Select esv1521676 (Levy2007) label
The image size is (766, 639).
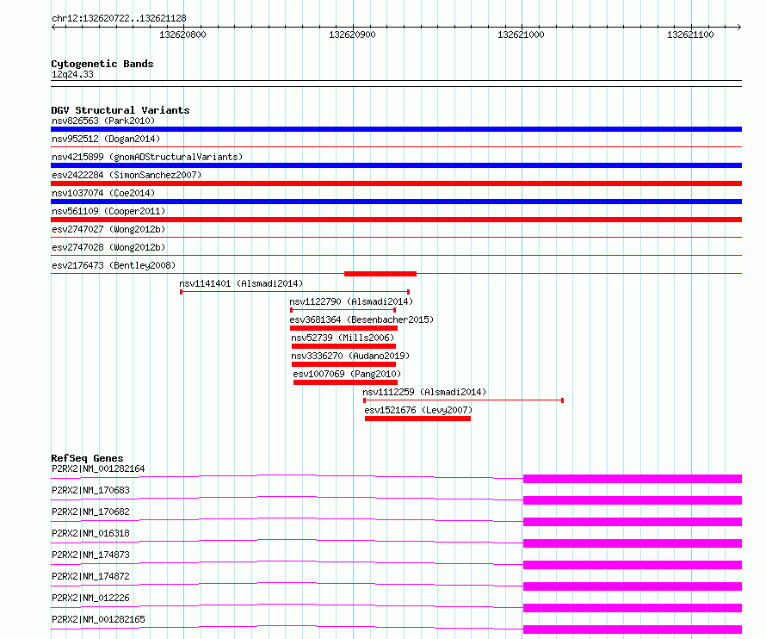coord(418,410)
